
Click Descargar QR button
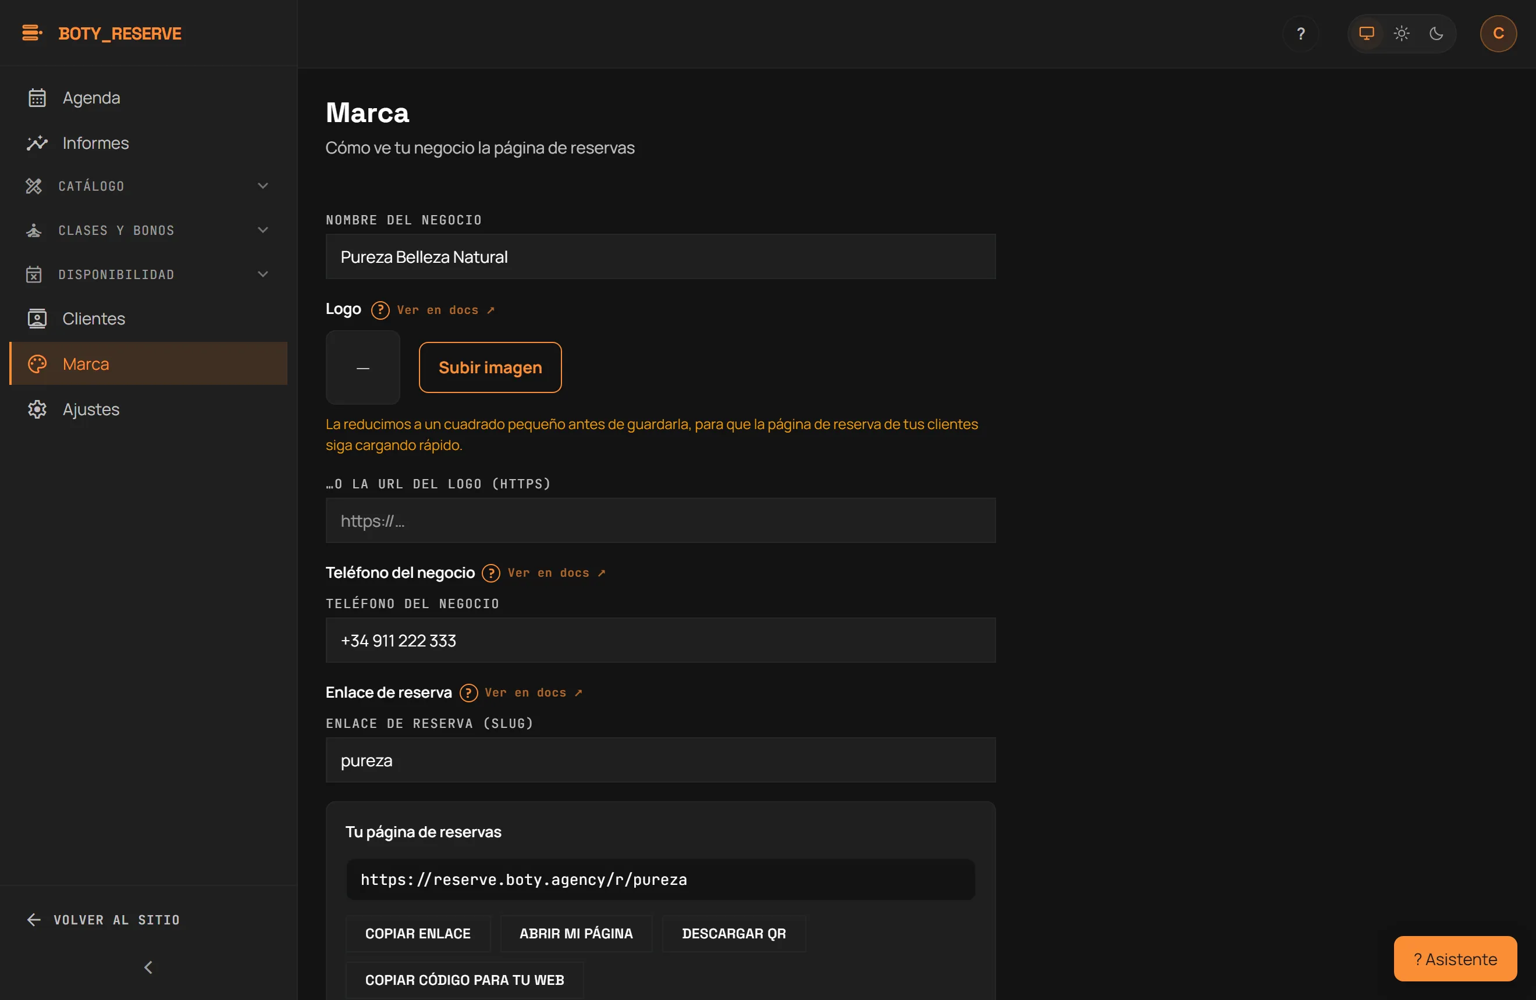(x=734, y=934)
